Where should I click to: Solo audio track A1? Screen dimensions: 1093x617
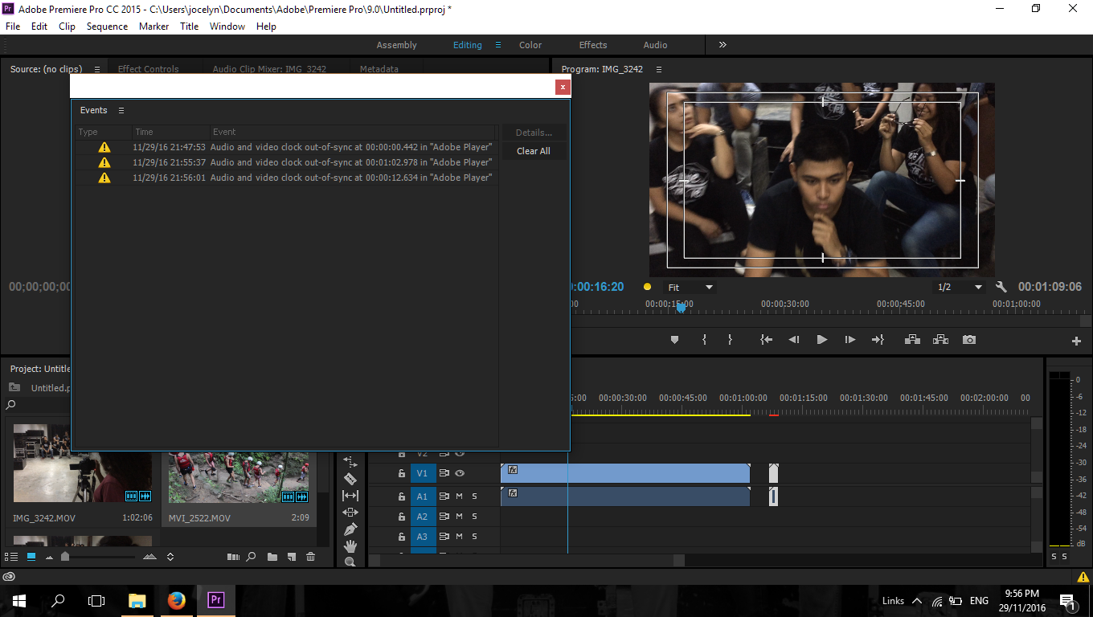(474, 496)
